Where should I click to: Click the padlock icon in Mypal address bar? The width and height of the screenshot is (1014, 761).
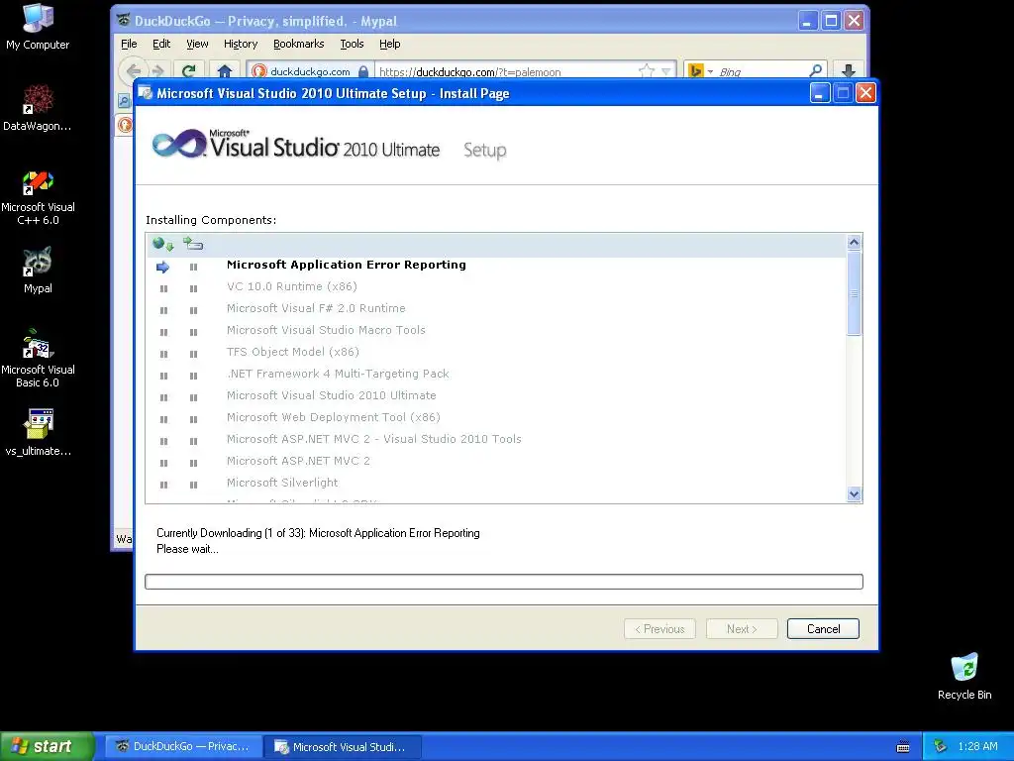[363, 71]
